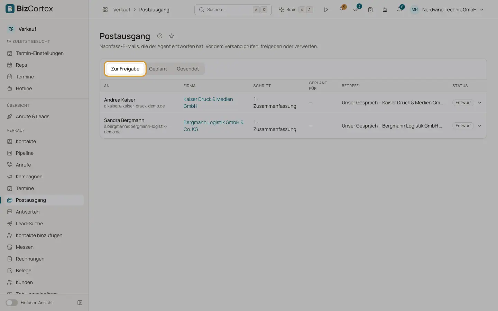Open Kontakte in the sidebar
The height and width of the screenshot is (311, 498).
tap(26, 141)
